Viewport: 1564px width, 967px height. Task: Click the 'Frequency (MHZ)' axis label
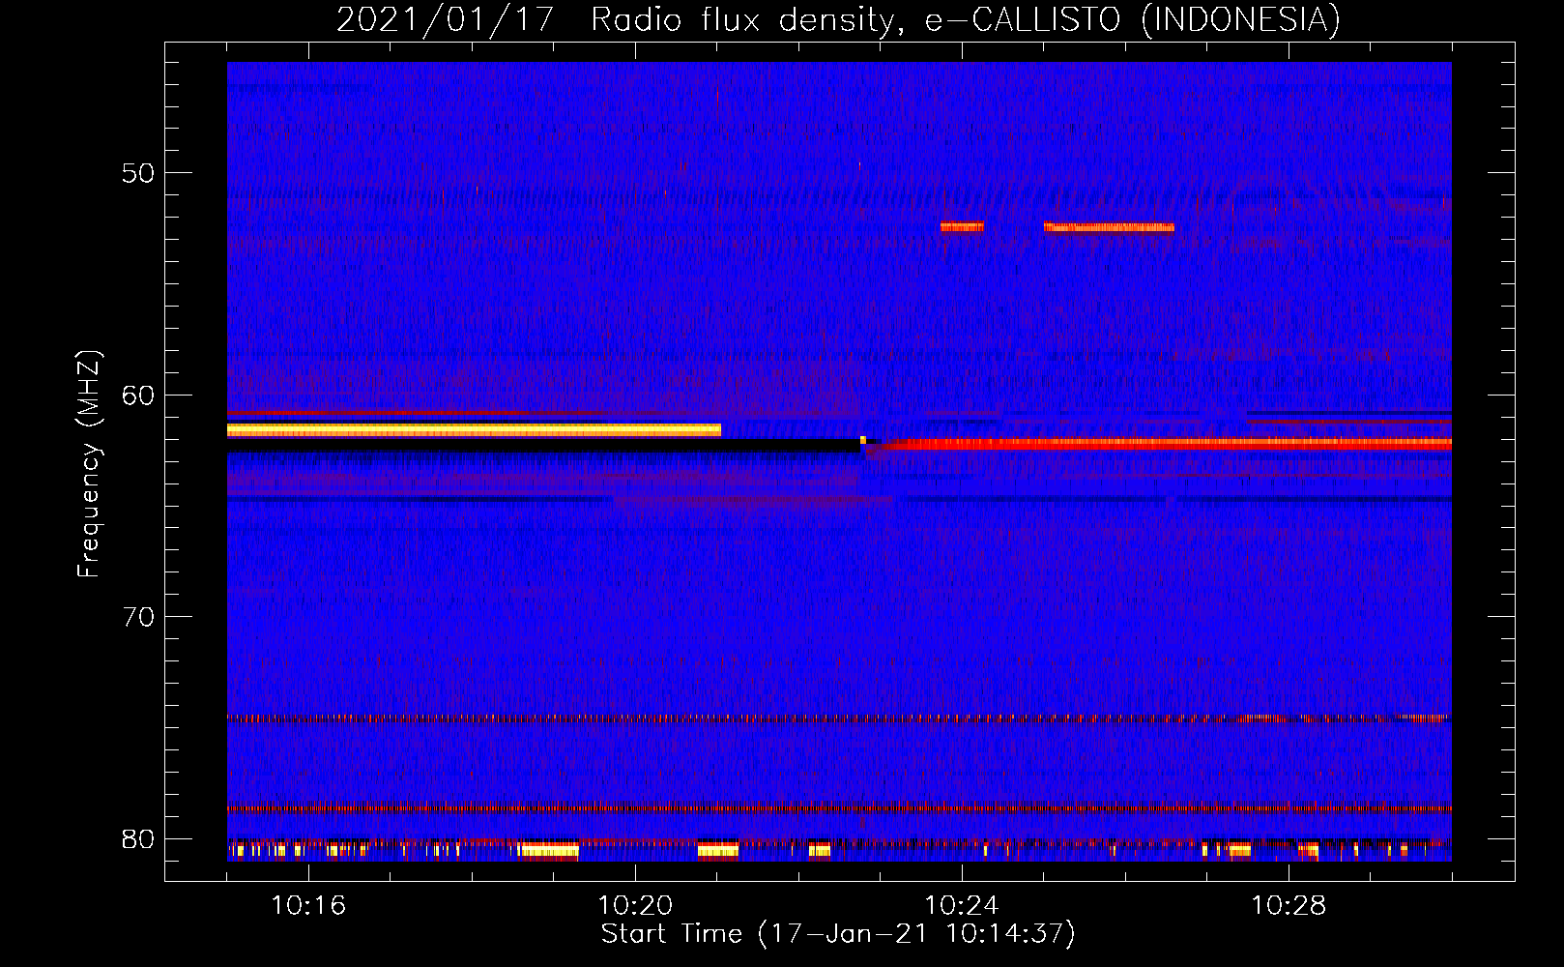click(89, 464)
